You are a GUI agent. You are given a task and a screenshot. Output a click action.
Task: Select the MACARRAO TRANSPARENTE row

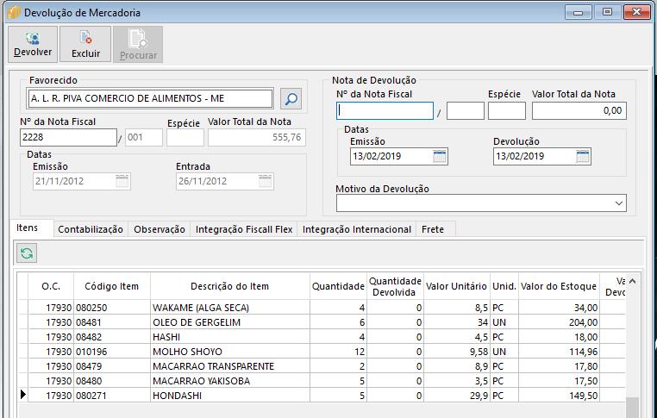(322, 366)
